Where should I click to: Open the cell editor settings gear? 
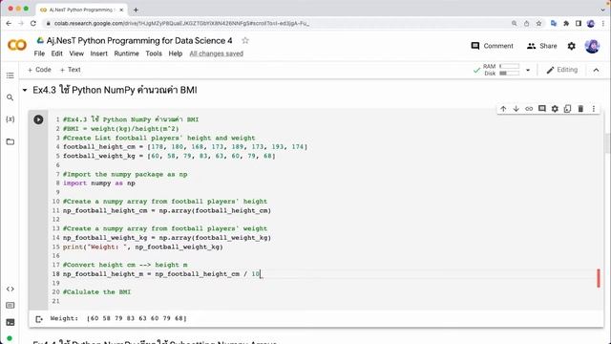555,109
